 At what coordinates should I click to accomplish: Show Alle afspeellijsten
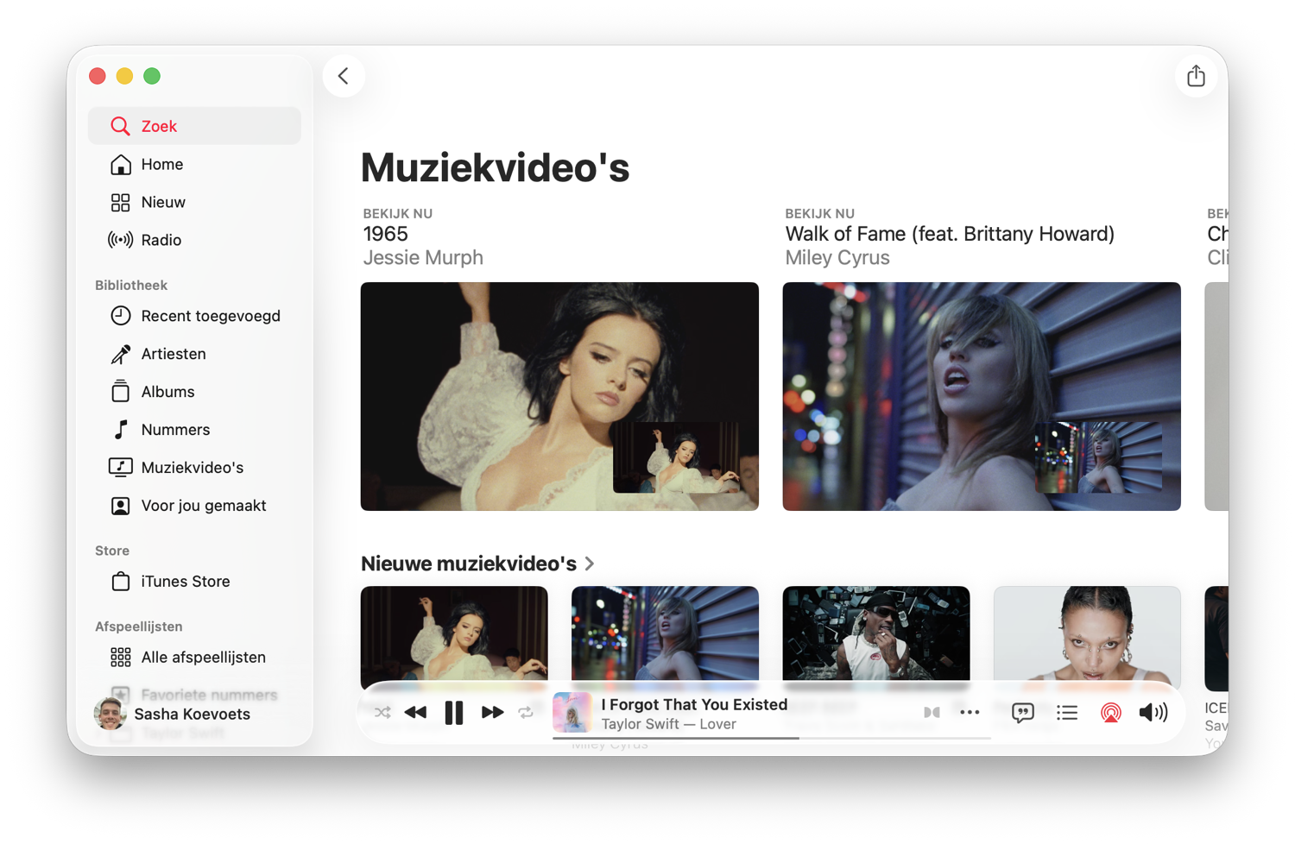pyautogui.click(x=194, y=658)
